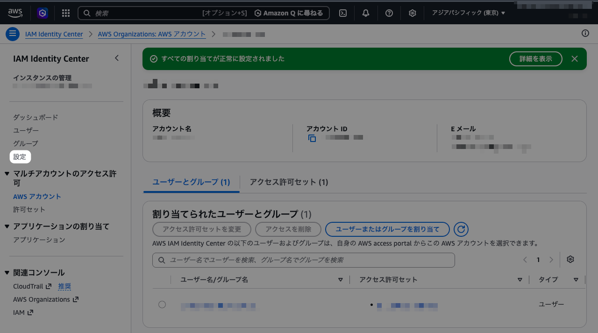Open 許可セット in the sidebar
This screenshot has width=598, height=333.
click(x=29, y=210)
